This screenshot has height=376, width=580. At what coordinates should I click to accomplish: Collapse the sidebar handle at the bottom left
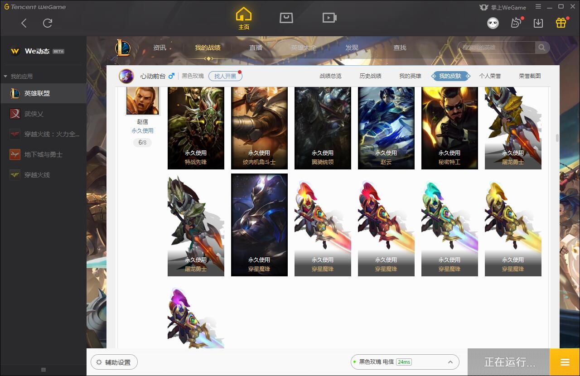(43, 370)
